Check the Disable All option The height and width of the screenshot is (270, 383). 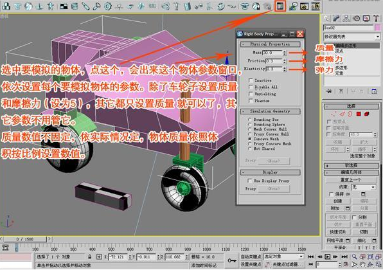click(251, 87)
